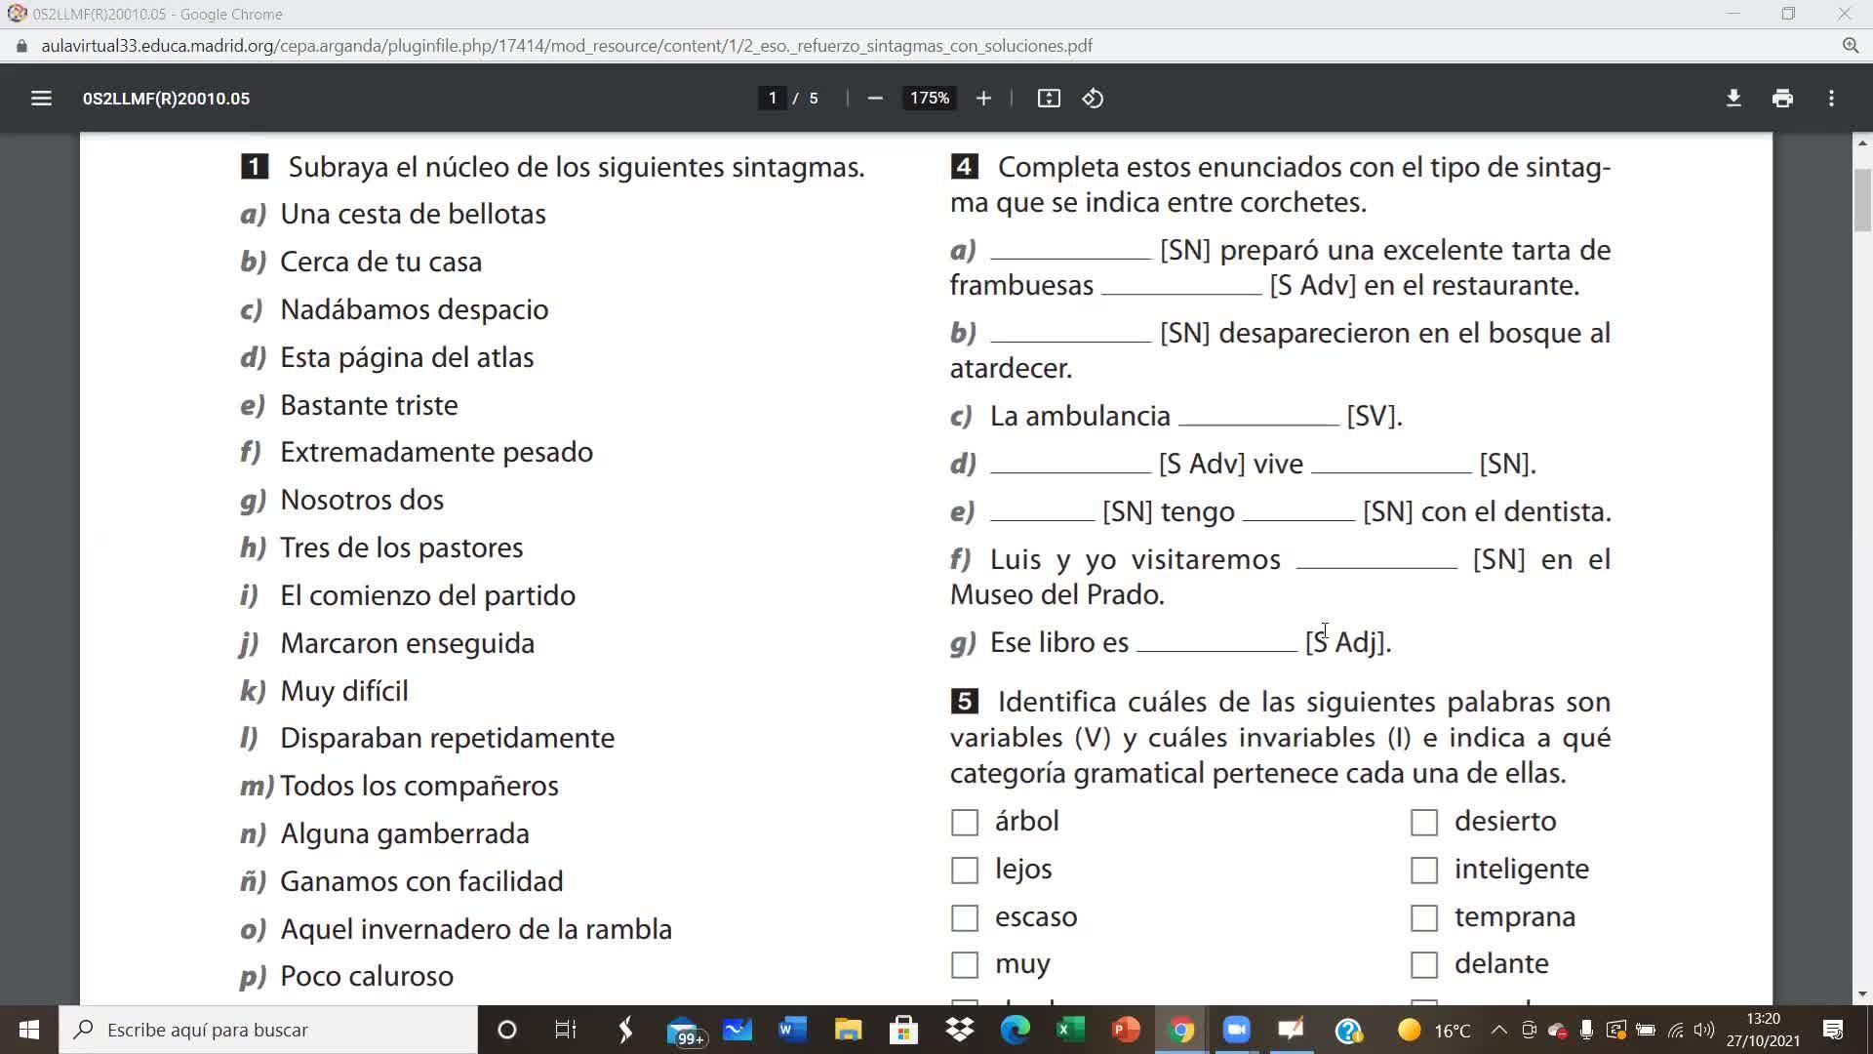Download the PDF file
Screen dimensions: 1873x1054
(1734, 99)
